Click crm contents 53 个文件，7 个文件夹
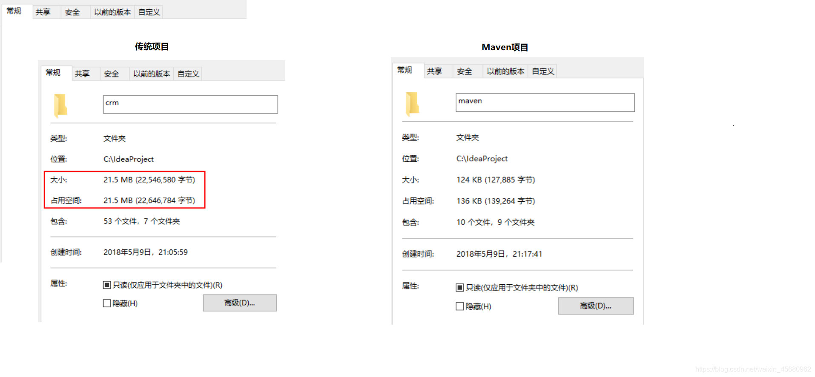815x377 pixels. (x=142, y=221)
